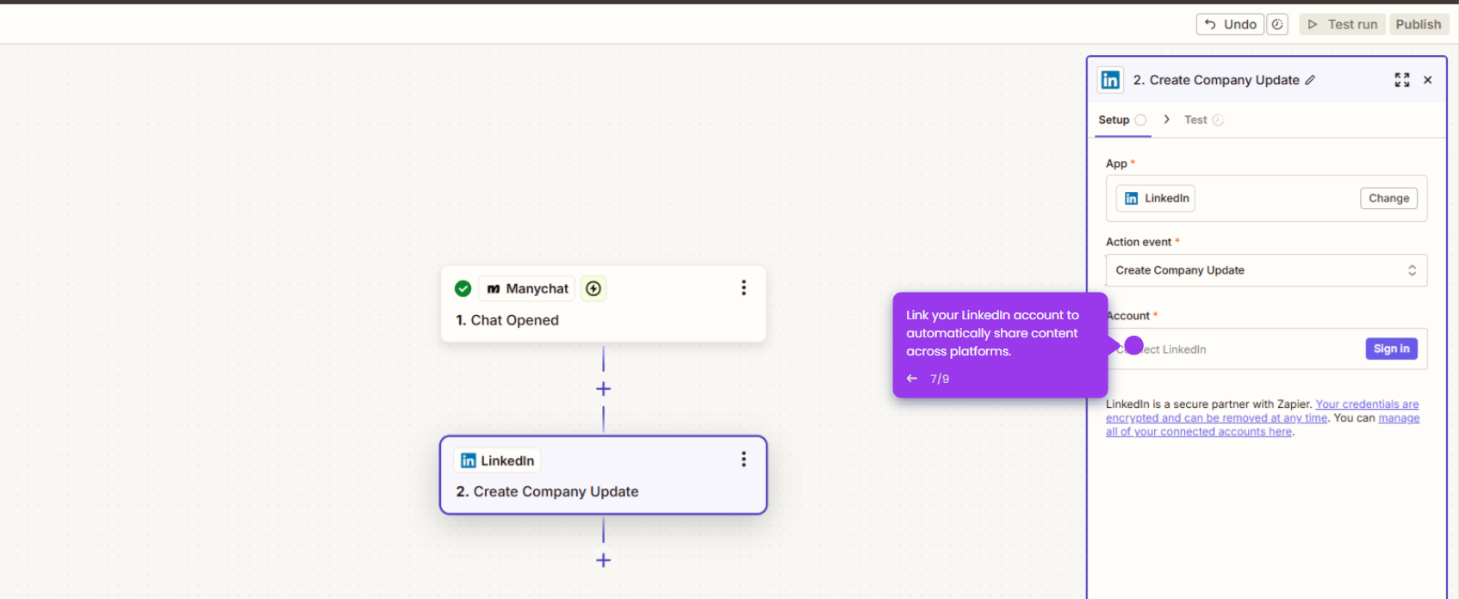The width and height of the screenshot is (1459, 599).
Task: Close the Create Company Update panel
Action: pos(1428,80)
